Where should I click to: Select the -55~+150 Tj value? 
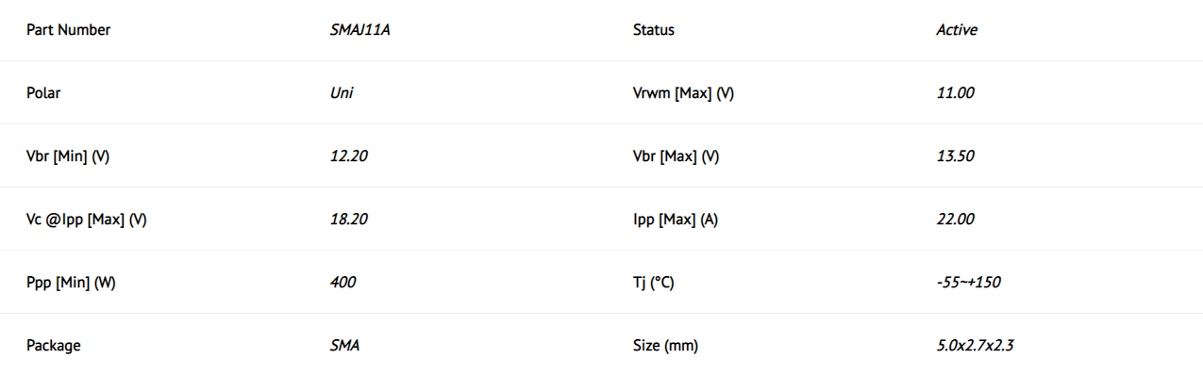[968, 283]
